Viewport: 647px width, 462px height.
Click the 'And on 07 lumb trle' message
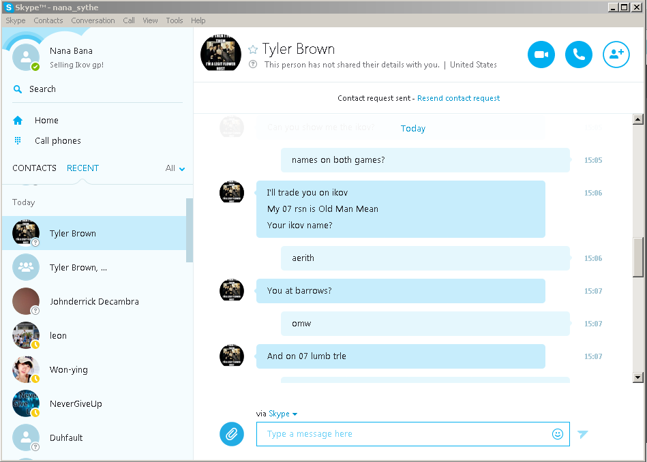click(x=401, y=356)
